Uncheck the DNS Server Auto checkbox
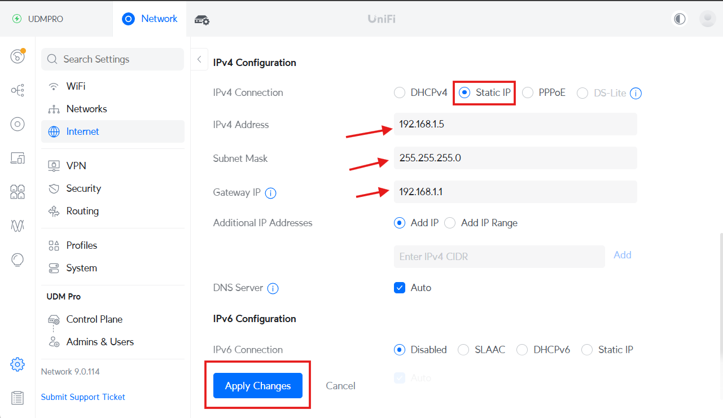 click(x=400, y=288)
